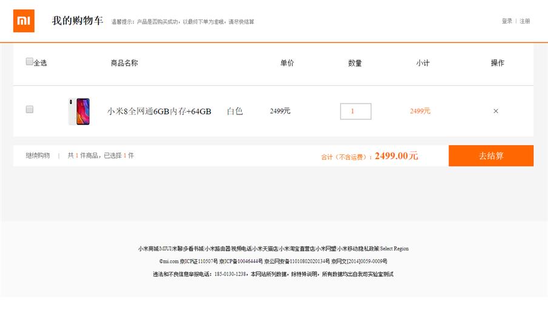Open the 小米淘宝直营店 footer link

(297, 249)
